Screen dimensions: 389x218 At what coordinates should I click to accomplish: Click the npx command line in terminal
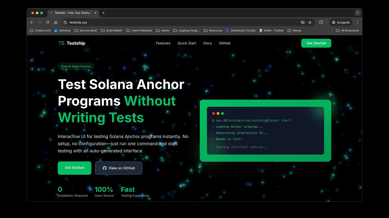(252, 121)
